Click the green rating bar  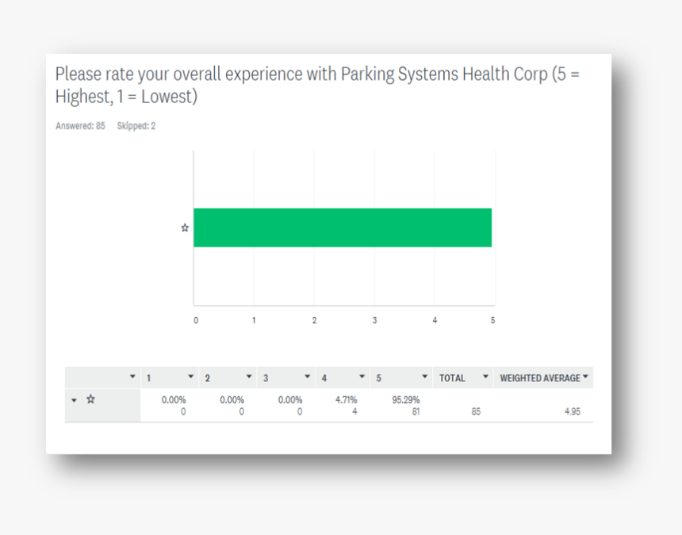click(x=343, y=227)
